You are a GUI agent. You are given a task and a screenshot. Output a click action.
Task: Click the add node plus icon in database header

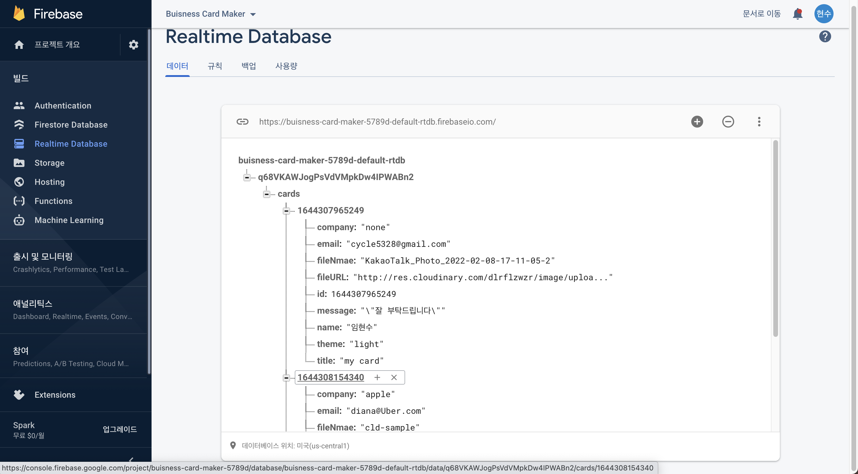pos(697,122)
